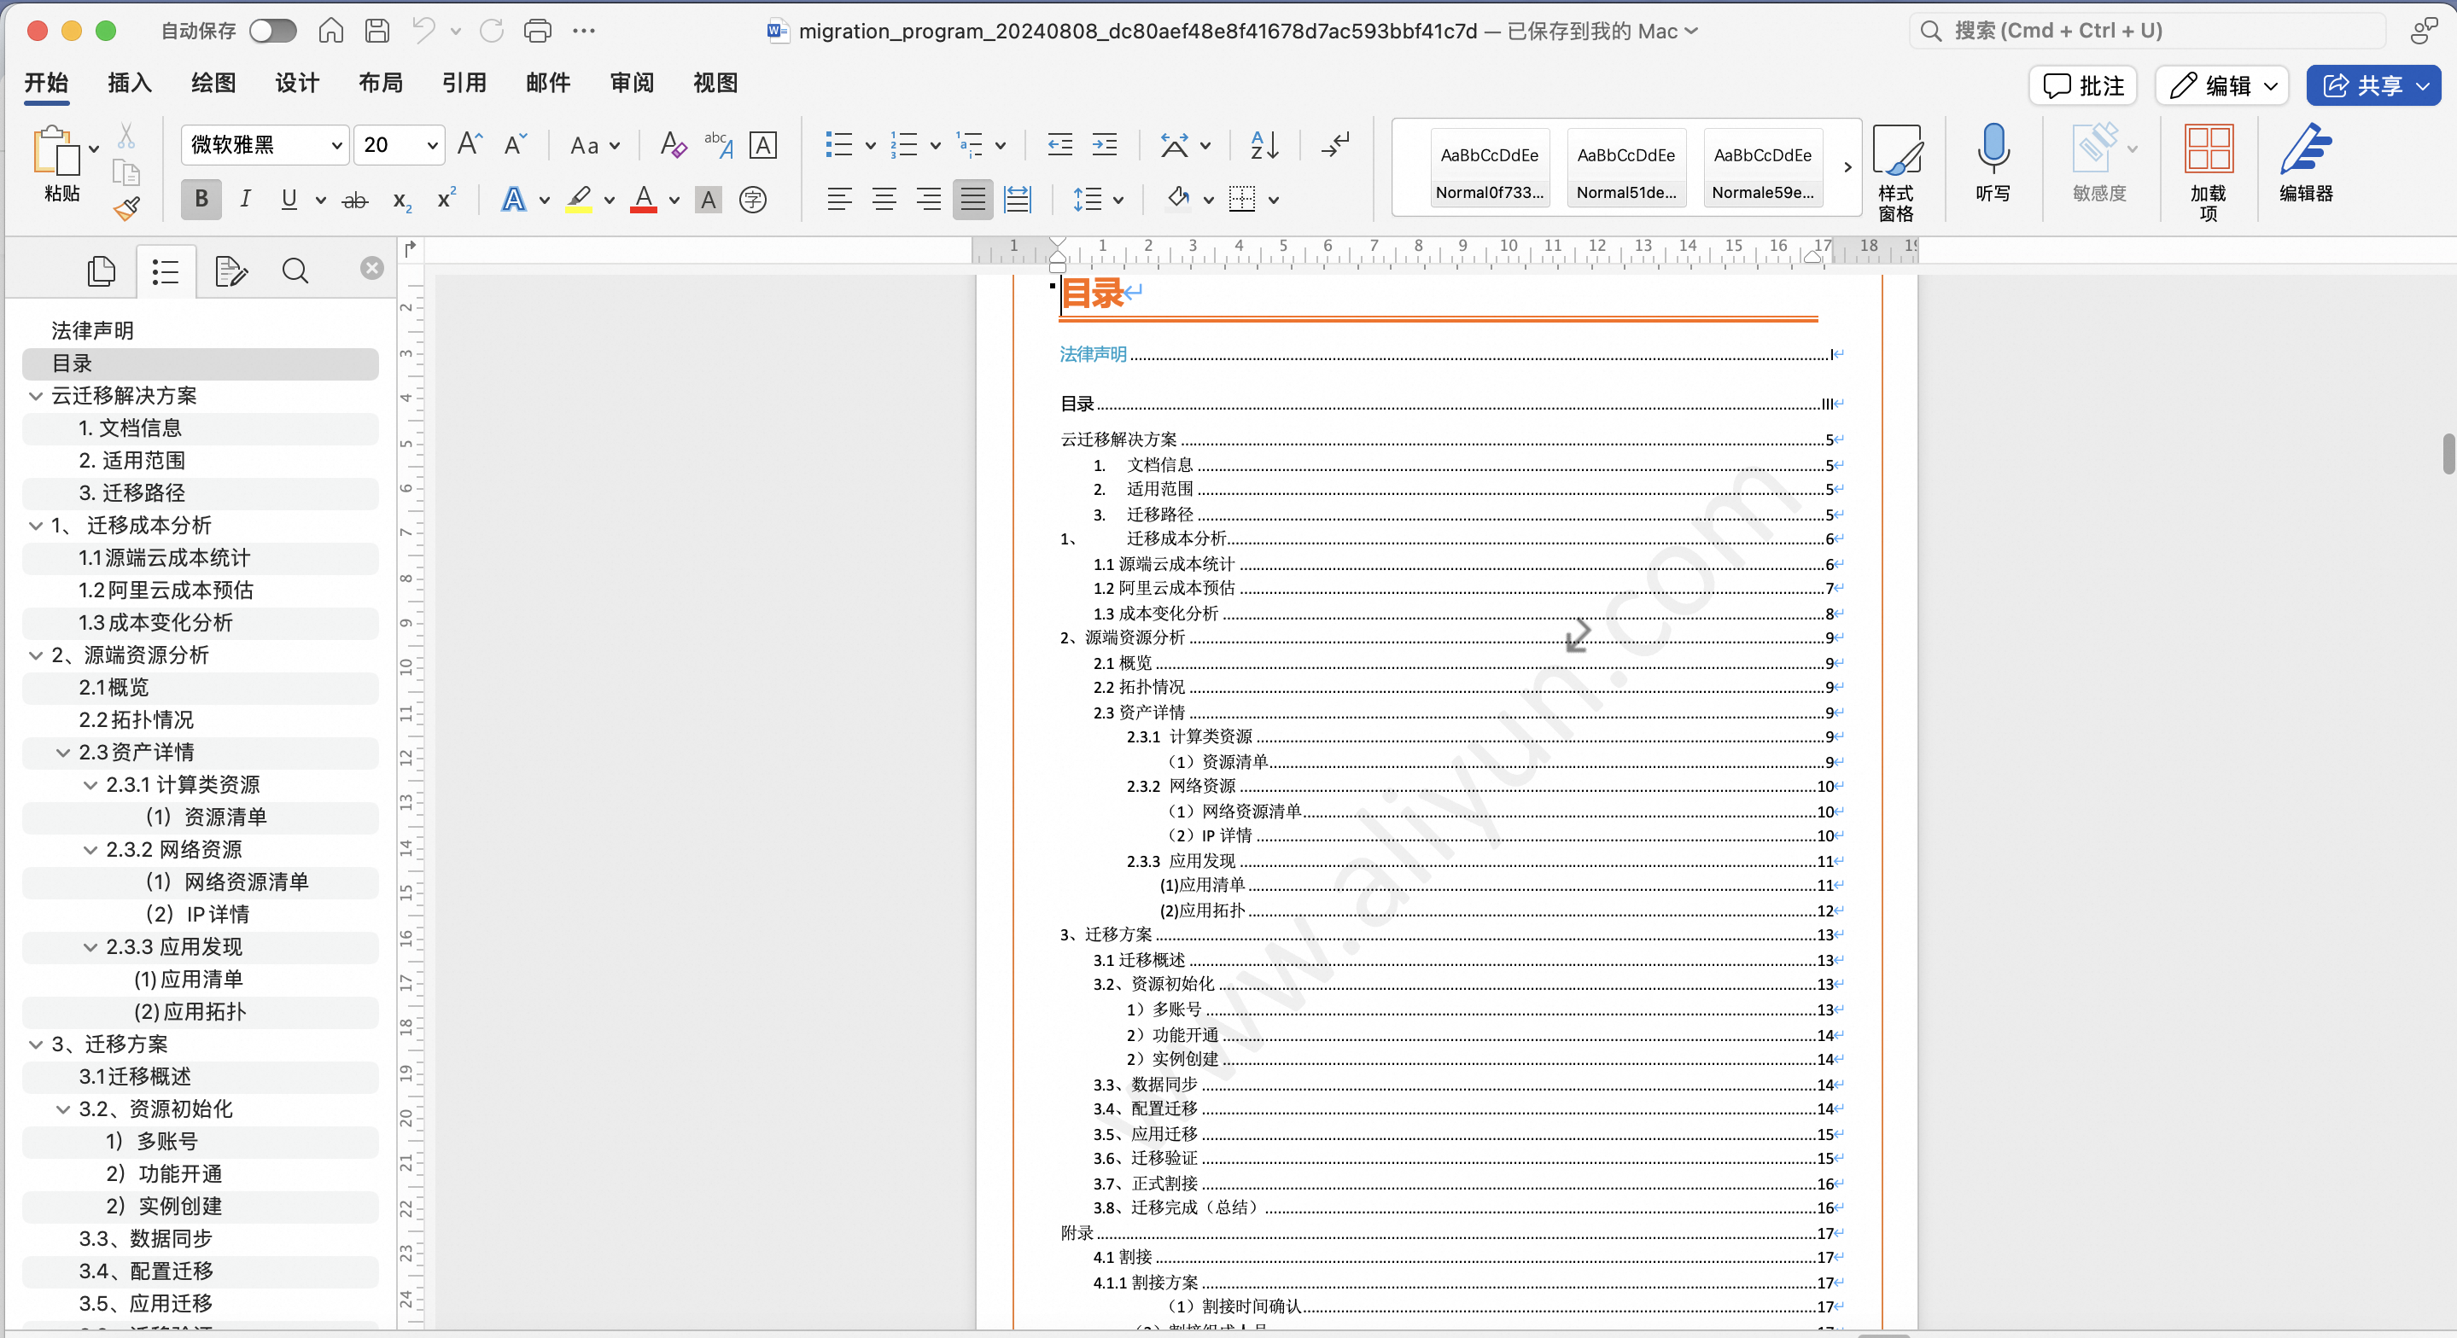Select the document map list icon

click(x=166, y=272)
